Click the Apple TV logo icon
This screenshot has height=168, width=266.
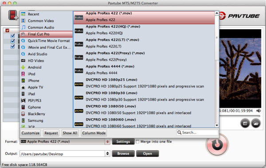tap(23, 87)
